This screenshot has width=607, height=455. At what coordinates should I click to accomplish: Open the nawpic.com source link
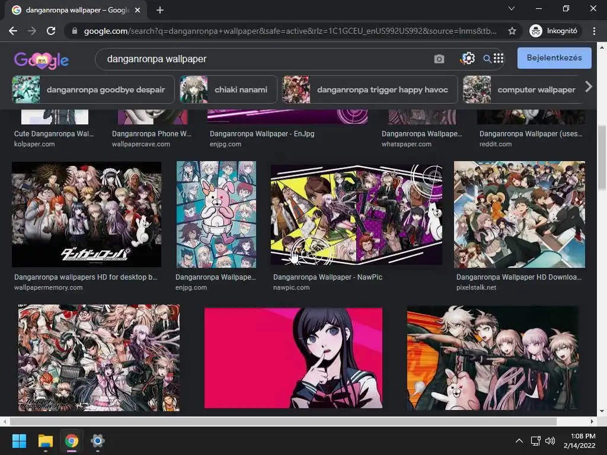(x=292, y=287)
